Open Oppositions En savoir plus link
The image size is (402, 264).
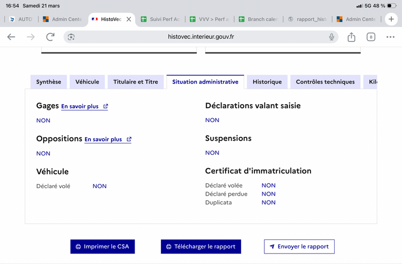[108, 139]
